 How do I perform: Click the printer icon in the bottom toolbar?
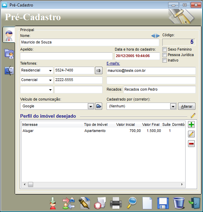[116, 203]
